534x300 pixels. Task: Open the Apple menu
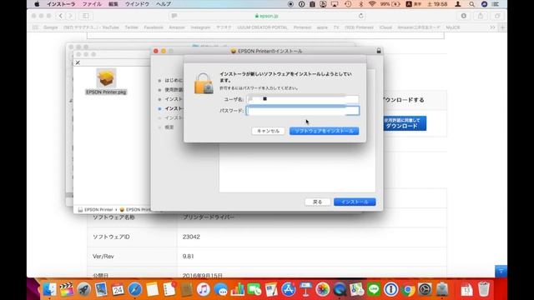pyautogui.click(x=37, y=4)
